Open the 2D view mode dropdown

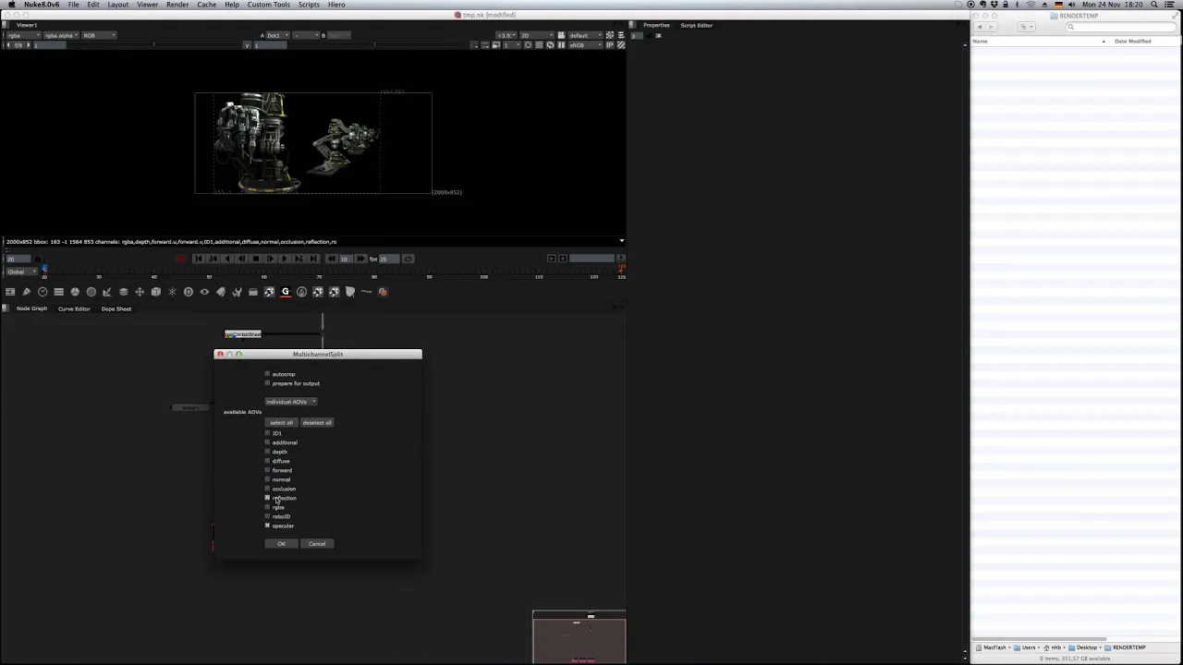pyautogui.click(x=536, y=35)
